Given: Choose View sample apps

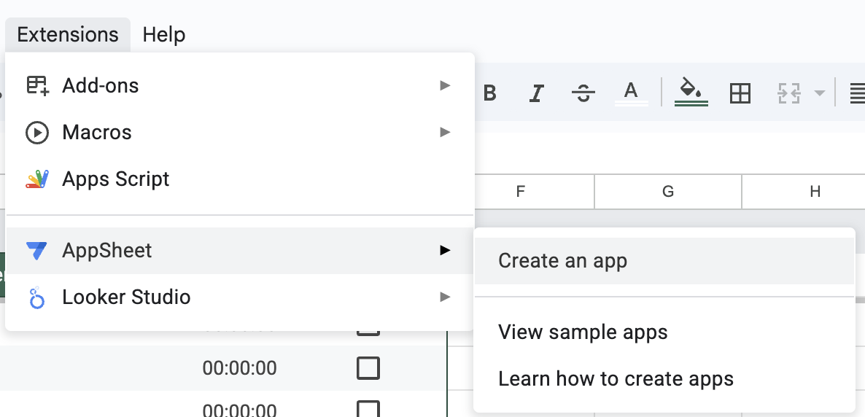Looking at the screenshot, I should coord(583,332).
